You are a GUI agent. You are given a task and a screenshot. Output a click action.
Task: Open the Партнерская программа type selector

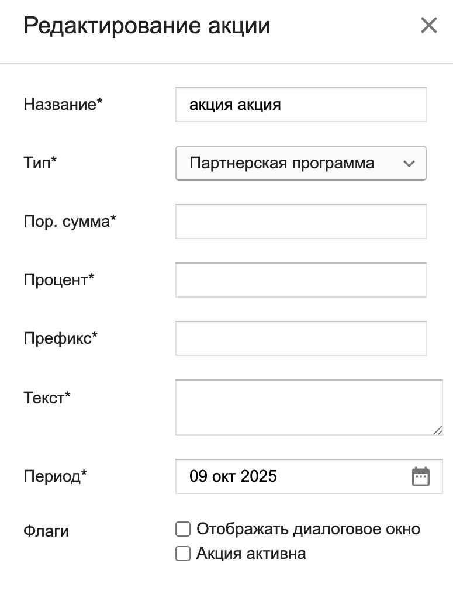coord(292,163)
